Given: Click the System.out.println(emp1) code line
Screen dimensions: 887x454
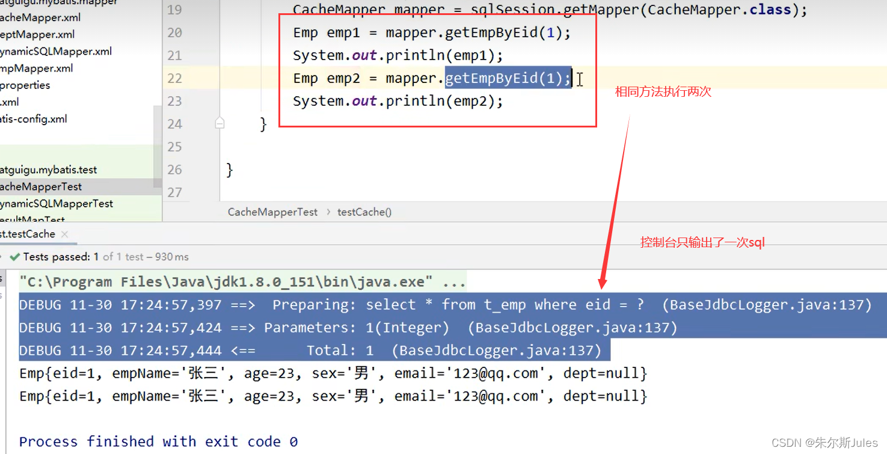Looking at the screenshot, I should click(x=397, y=55).
